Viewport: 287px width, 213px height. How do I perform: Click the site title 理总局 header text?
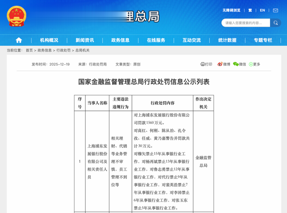coord(143,16)
